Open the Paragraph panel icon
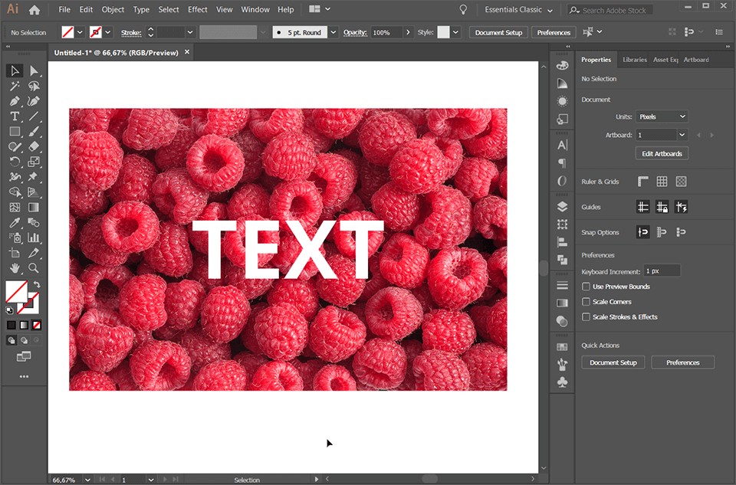Image resolution: width=736 pixels, height=485 pixels. point(562,163)
